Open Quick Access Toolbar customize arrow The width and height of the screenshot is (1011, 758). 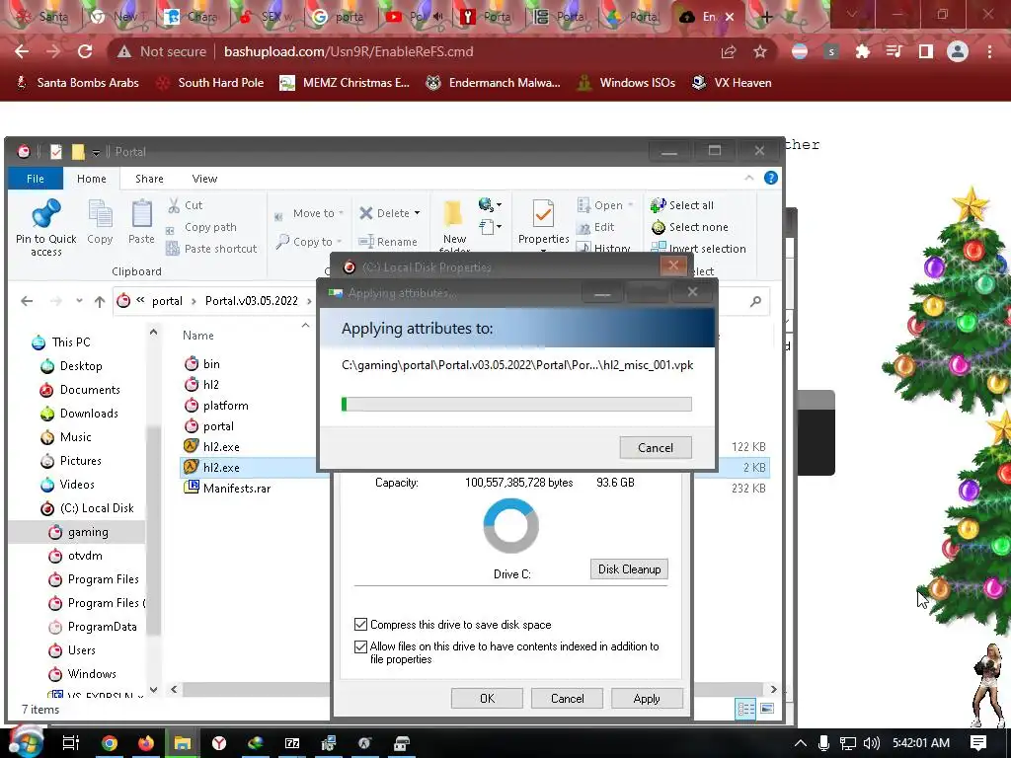click(96, 152)
